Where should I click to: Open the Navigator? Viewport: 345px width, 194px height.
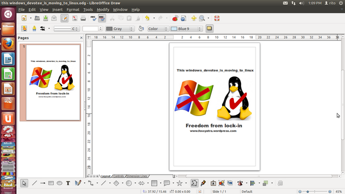point(194,18)
